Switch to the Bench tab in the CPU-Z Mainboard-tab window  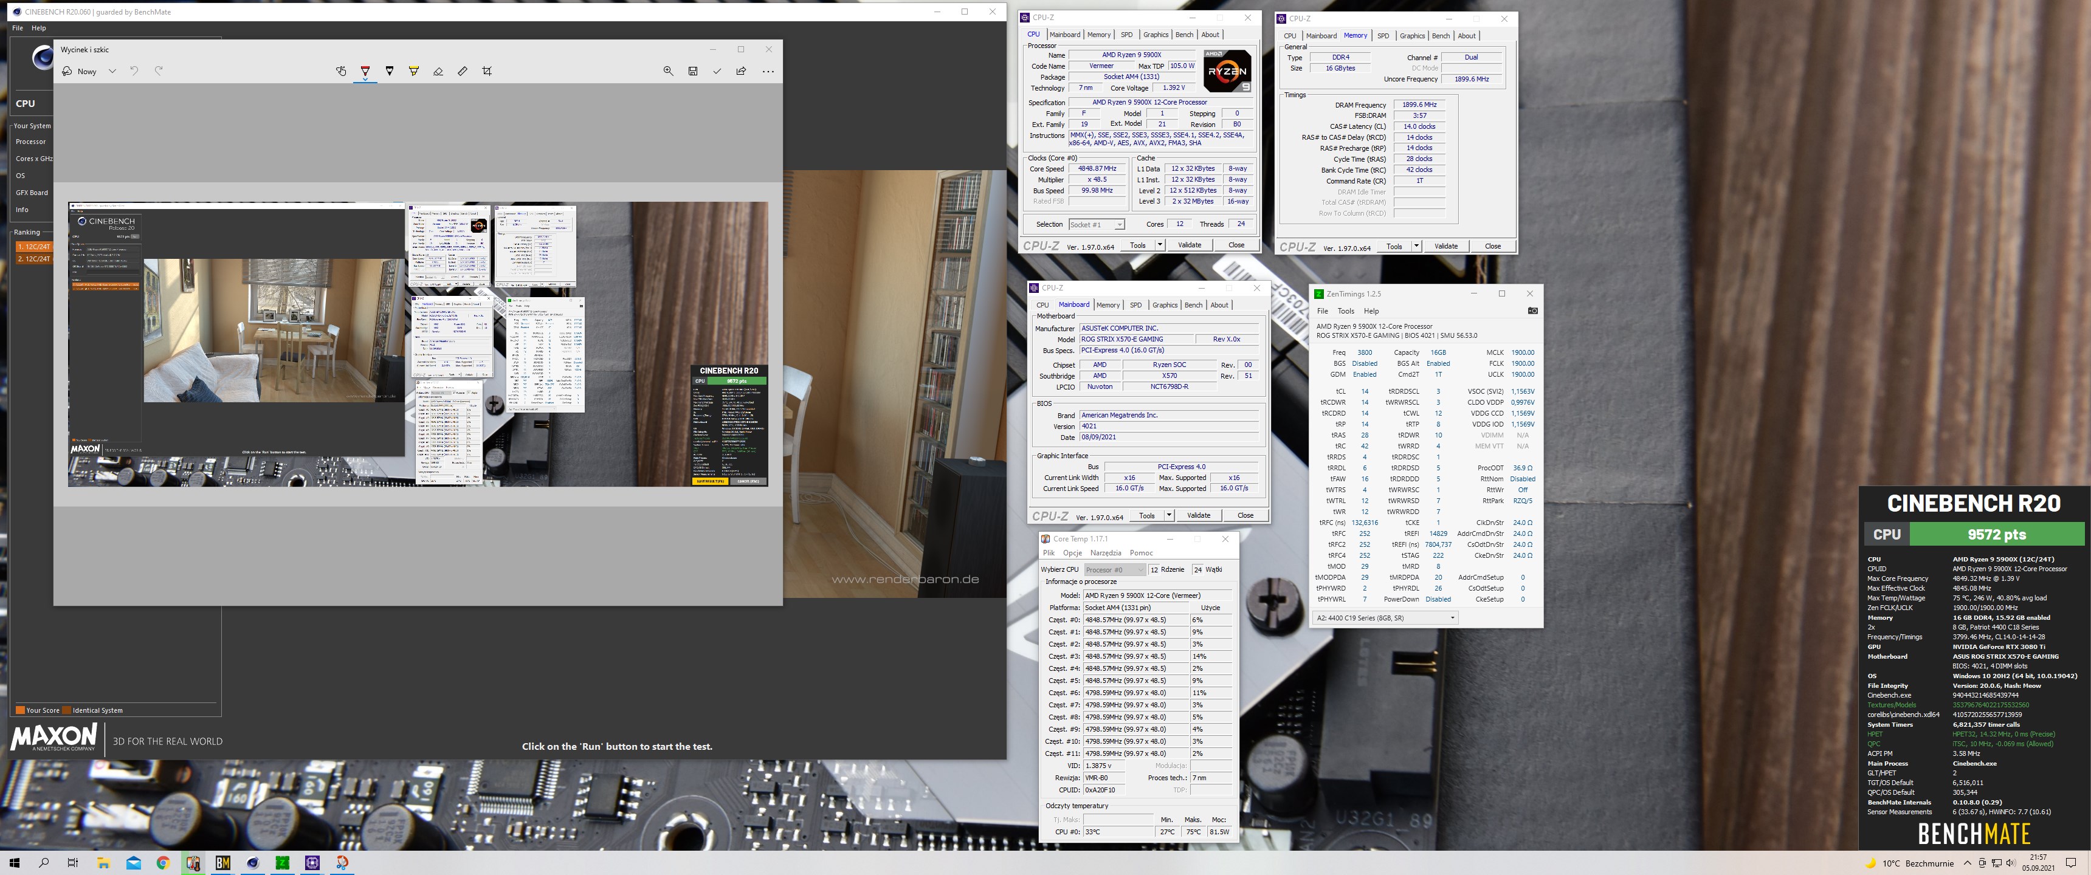click(x=1193, y=305)
